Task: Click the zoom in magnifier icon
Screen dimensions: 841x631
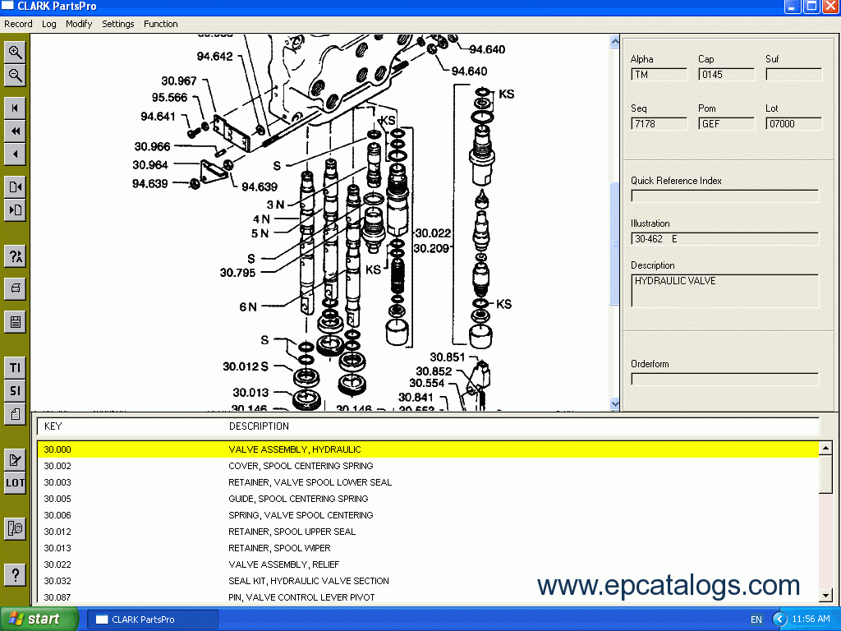Action: click(15, 53)
